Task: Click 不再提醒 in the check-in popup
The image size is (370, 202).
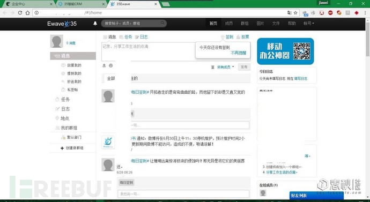Action: (x=238, y=53)
